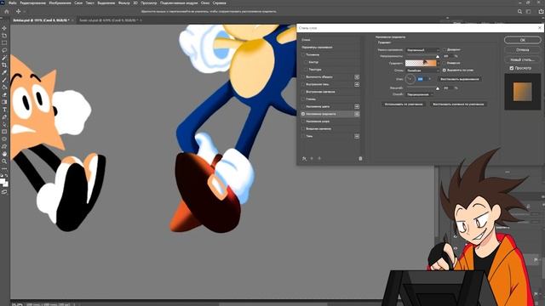Click the move effect down arrow
The width and height of the screenshot is (545, 306).
(319, 159)
